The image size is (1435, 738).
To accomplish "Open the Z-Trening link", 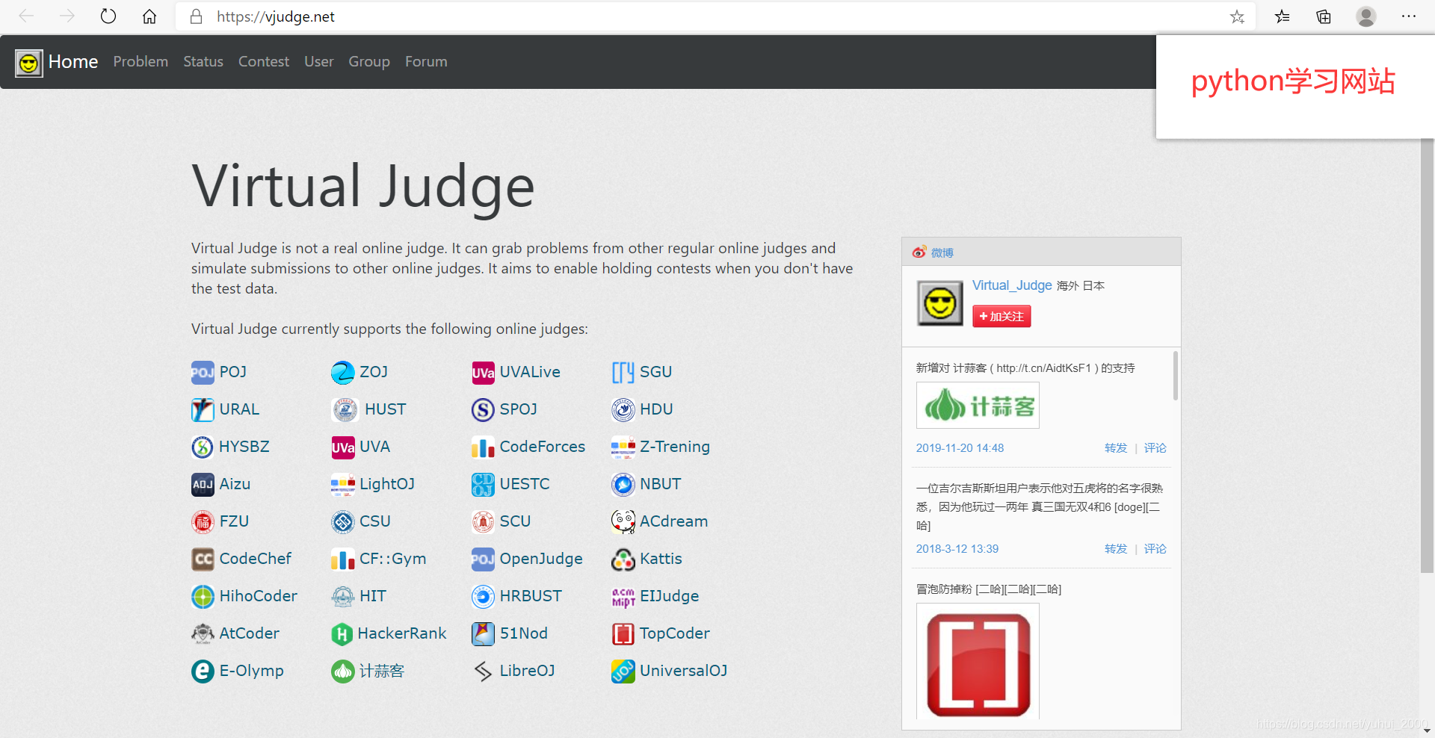I will (675, 447).
